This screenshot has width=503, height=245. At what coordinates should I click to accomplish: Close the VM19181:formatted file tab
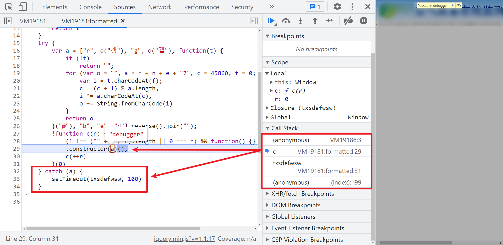tap(123, 21)
